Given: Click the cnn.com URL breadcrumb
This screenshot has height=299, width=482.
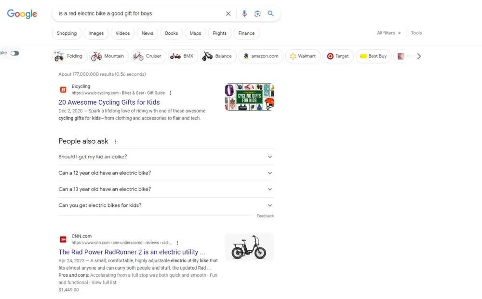Looking at the screenshot, I should pyautogui.click(x=121, y=243).
